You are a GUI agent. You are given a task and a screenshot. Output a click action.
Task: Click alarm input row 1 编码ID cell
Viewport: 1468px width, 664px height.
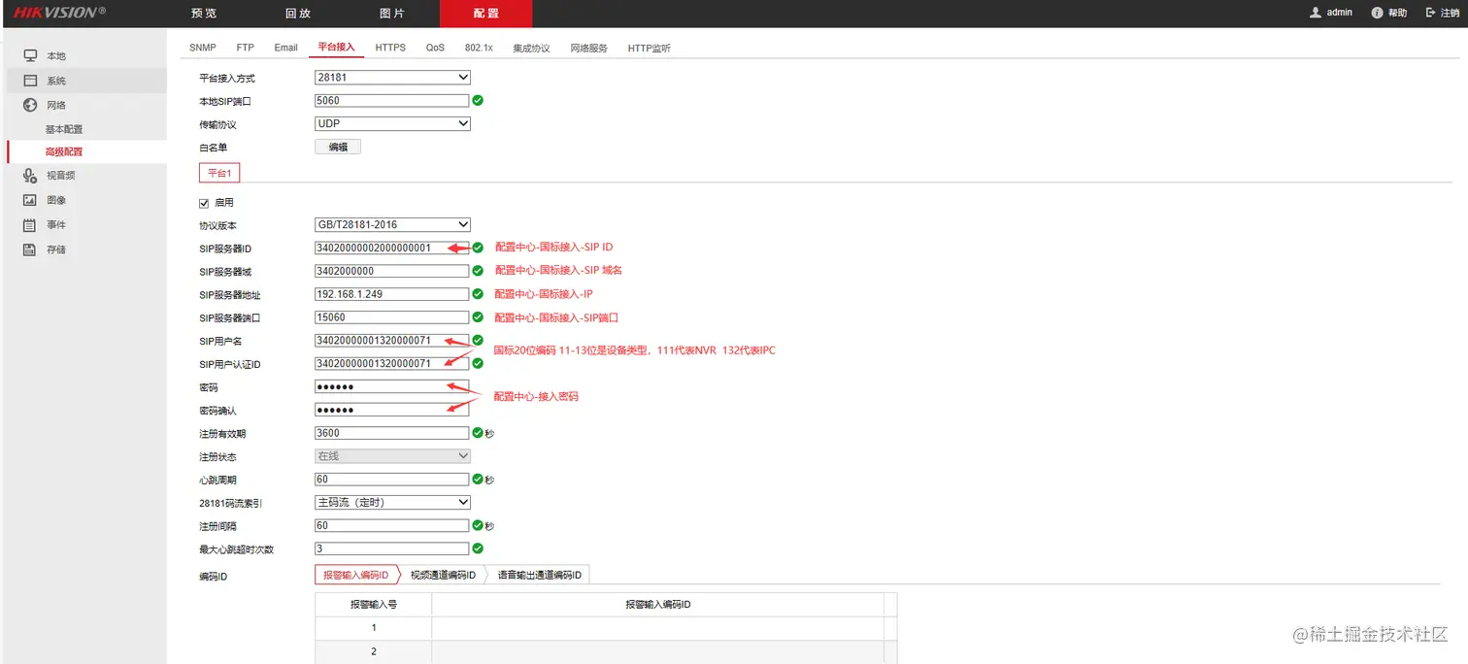click(657, 628)
